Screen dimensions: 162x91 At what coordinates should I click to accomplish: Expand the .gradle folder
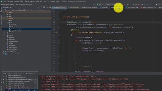[x=5, y=12]
